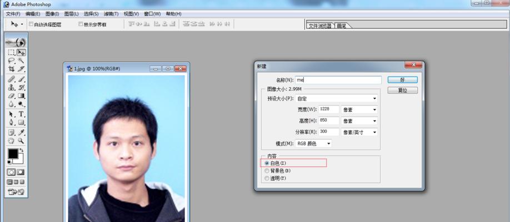This screenshot has height=222, width=510.
Task: Switch to Standard editing mode icon
Action: point(11,172)
